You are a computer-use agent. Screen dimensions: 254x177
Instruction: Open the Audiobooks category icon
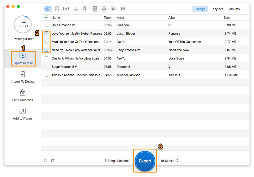click(95, 9)
